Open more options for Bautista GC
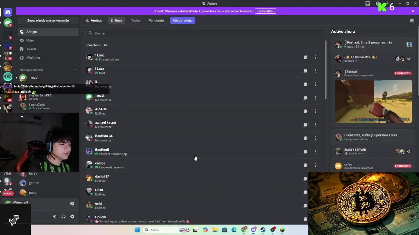 pyautogui.click(x=316, y=138)
